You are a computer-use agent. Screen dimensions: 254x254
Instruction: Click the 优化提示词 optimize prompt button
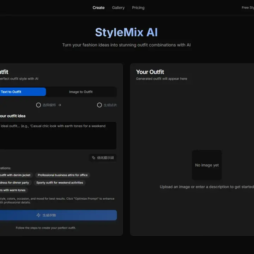coord(103,158)
